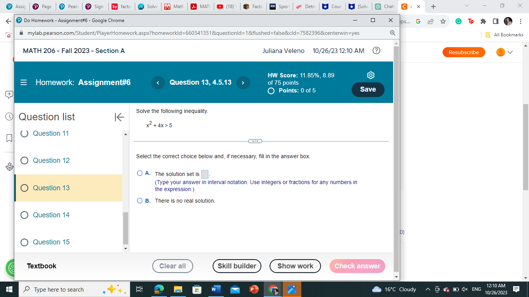Expand the collapsed section with the ellipsis handle
The width and height of the screenshot is (529, 297).
click(255, 141)
